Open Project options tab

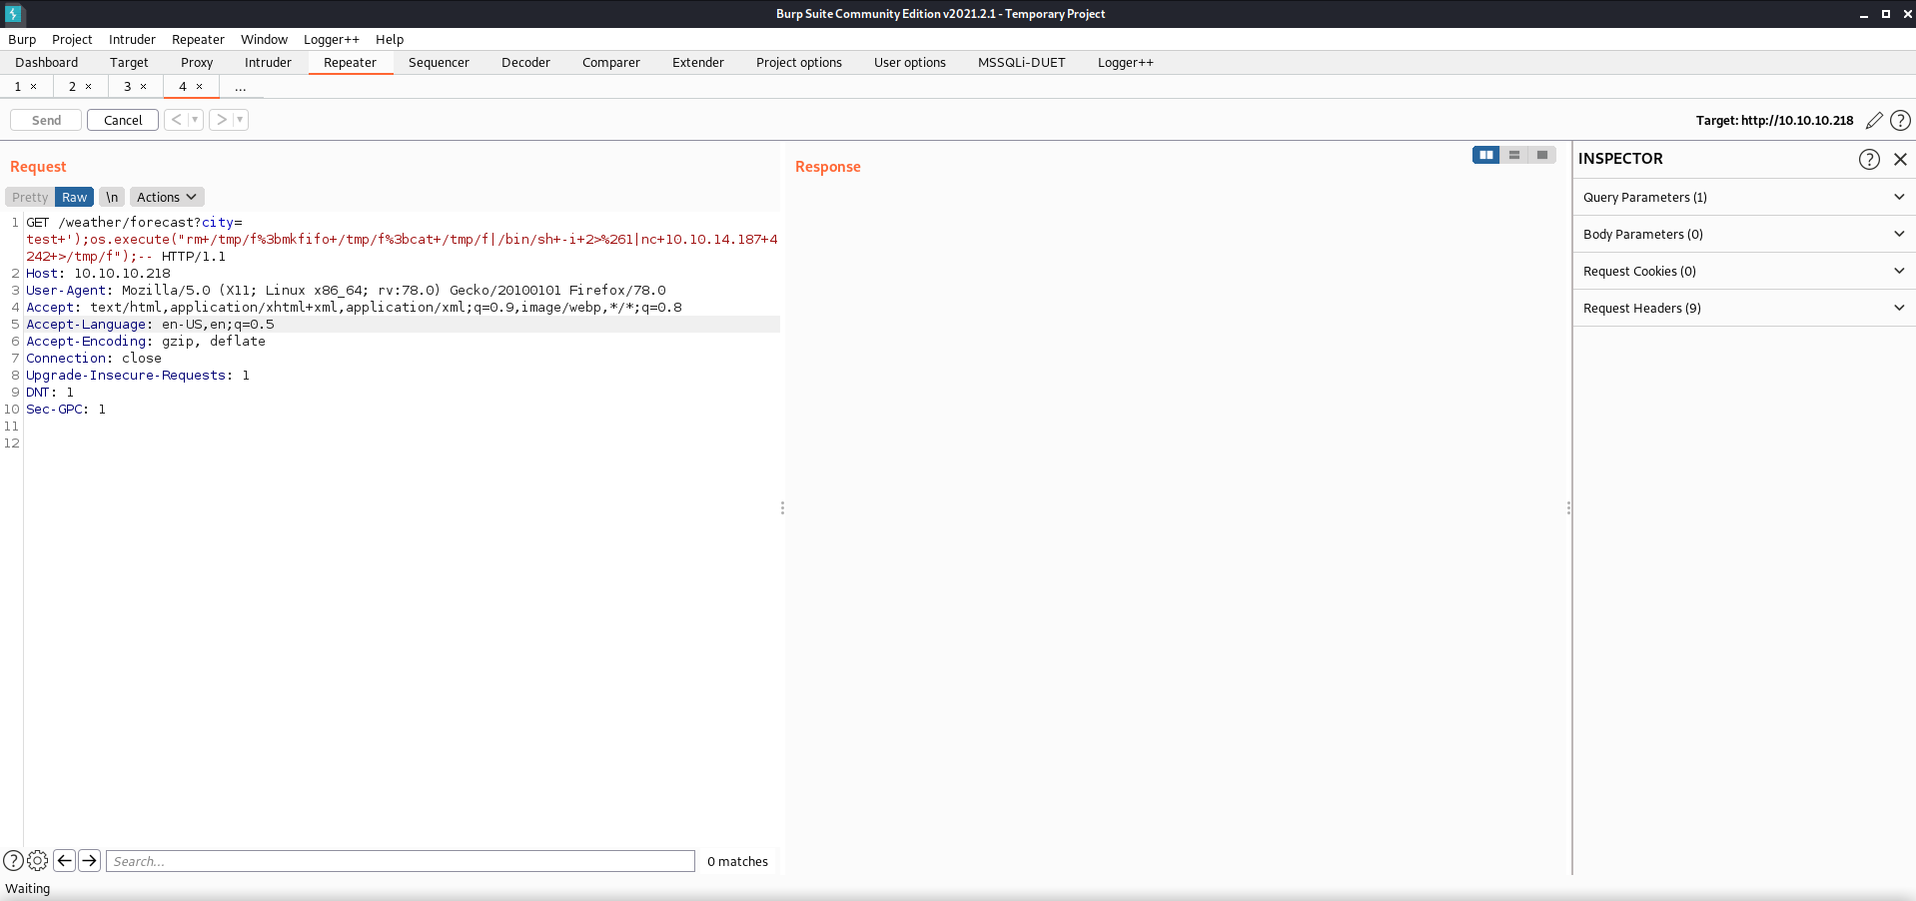click(x=799, y=63)
